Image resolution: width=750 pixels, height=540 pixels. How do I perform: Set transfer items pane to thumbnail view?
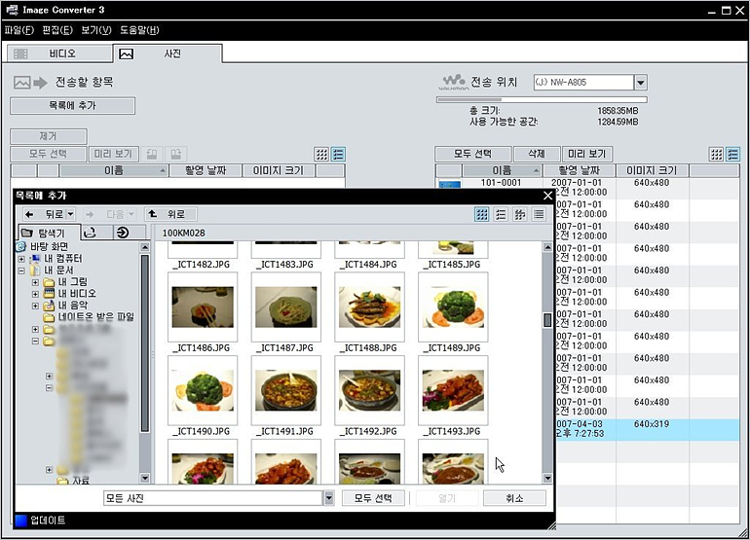(x=321, y=154)
